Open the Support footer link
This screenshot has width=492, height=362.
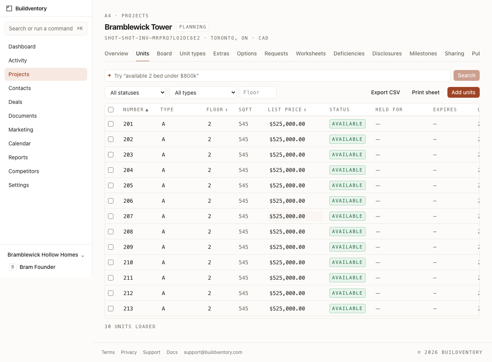(x=151, y=352)
